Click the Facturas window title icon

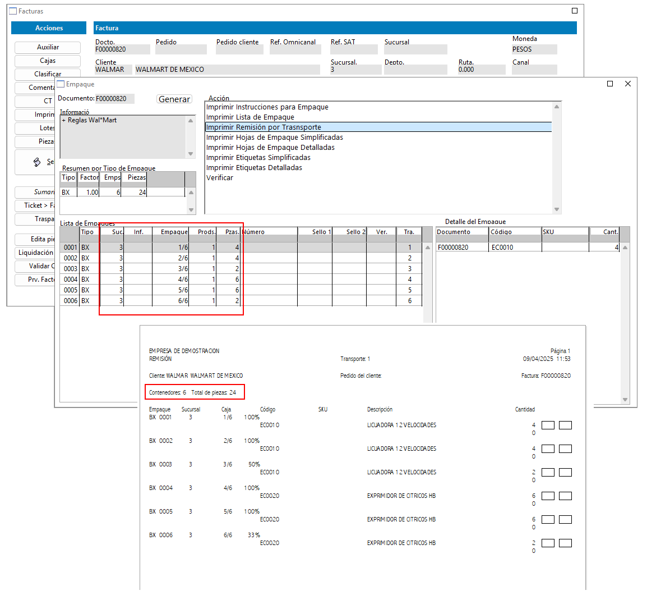tap(13, 11)
